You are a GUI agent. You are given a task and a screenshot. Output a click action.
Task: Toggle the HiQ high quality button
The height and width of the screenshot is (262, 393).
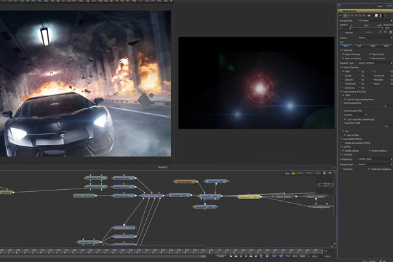coord(274,256)
